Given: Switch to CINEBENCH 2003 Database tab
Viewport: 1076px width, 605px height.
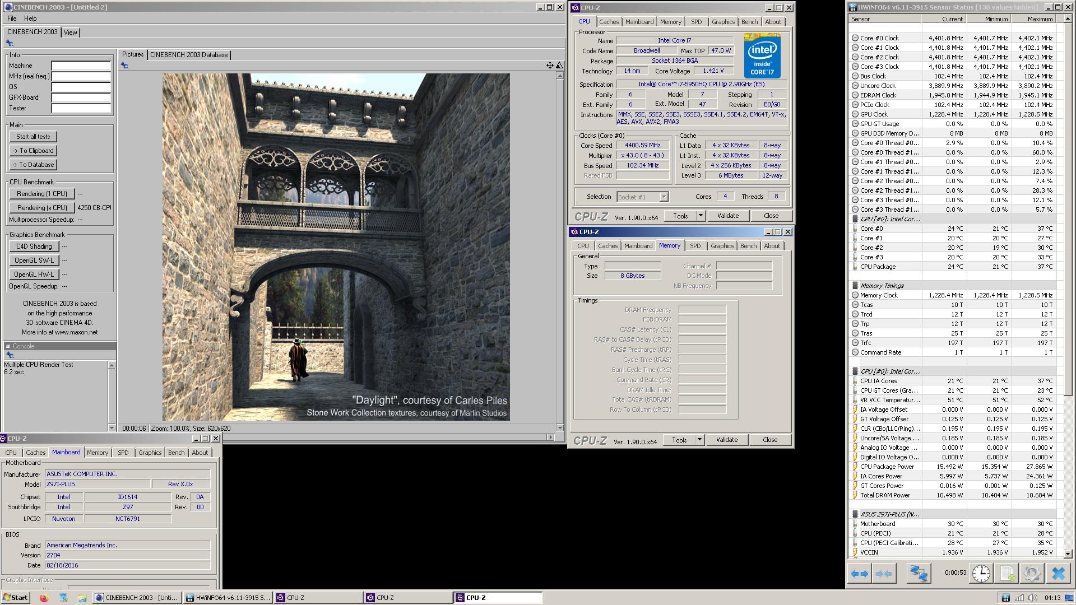Looking at the screenshot, I should click(189, 55).
